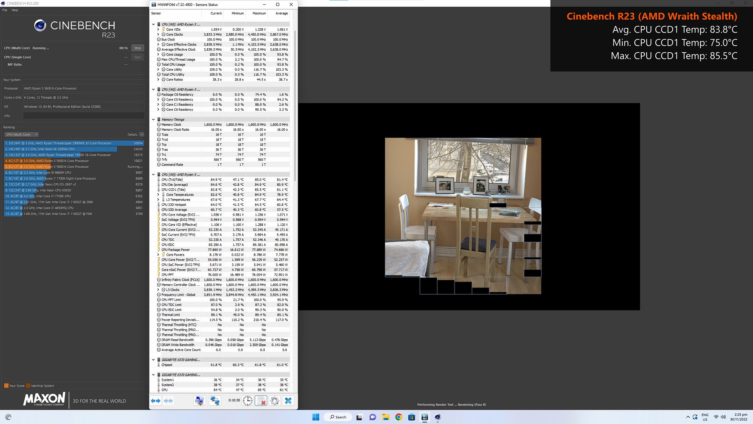753x424 pixels.
Task: Select the Memory Clock sensor row
Action: 222,124
